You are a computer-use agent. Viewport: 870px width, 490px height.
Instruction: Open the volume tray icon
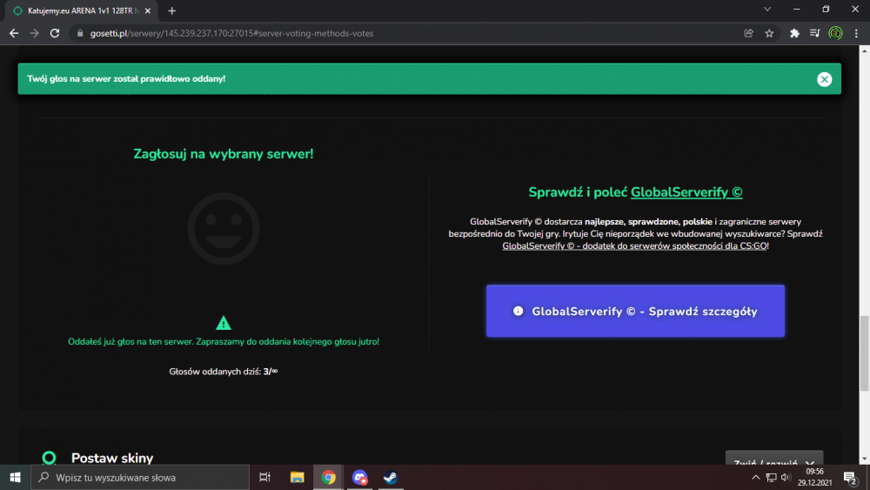click(786, 477)
